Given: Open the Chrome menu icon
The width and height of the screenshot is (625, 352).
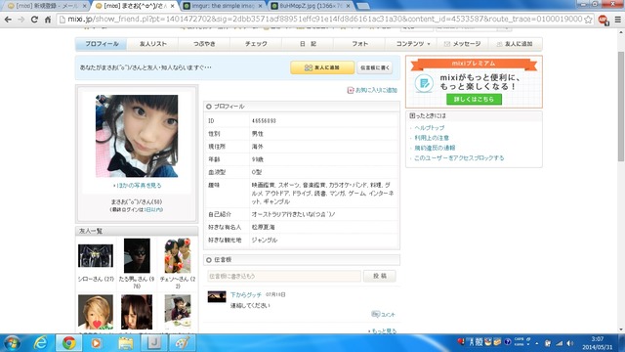Looking at the screenshot, I should [617, 20].
